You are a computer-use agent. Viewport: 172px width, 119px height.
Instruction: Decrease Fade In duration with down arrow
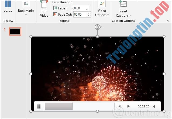click(87, 10)
